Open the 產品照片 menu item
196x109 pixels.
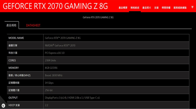point(147,8)
